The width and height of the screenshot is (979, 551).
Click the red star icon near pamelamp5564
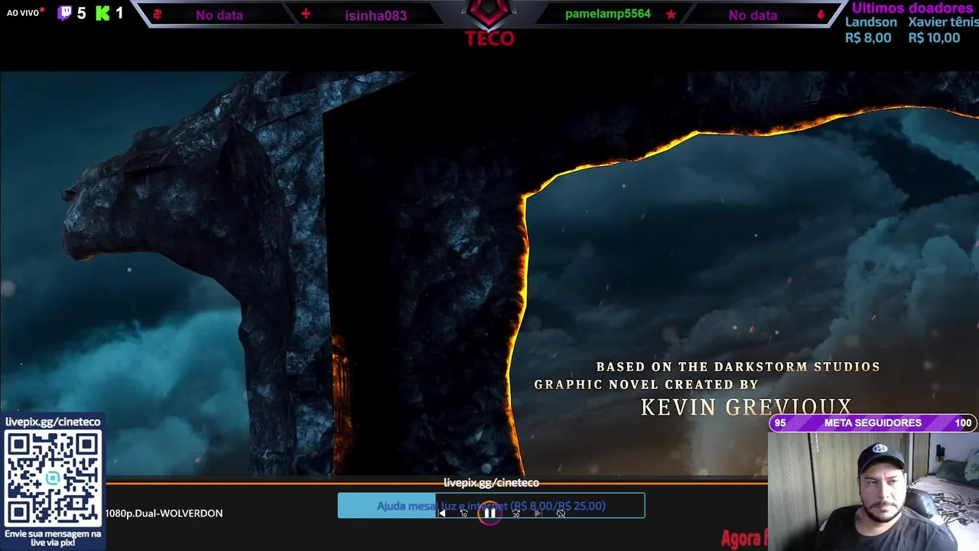671,15
